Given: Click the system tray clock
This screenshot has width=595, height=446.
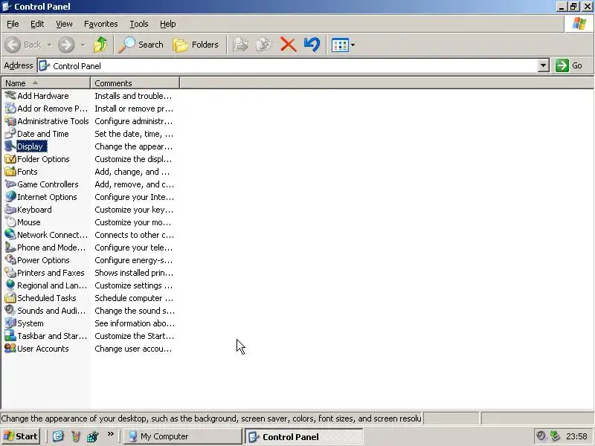Looking at the screenshot, I should coord(576,436).
